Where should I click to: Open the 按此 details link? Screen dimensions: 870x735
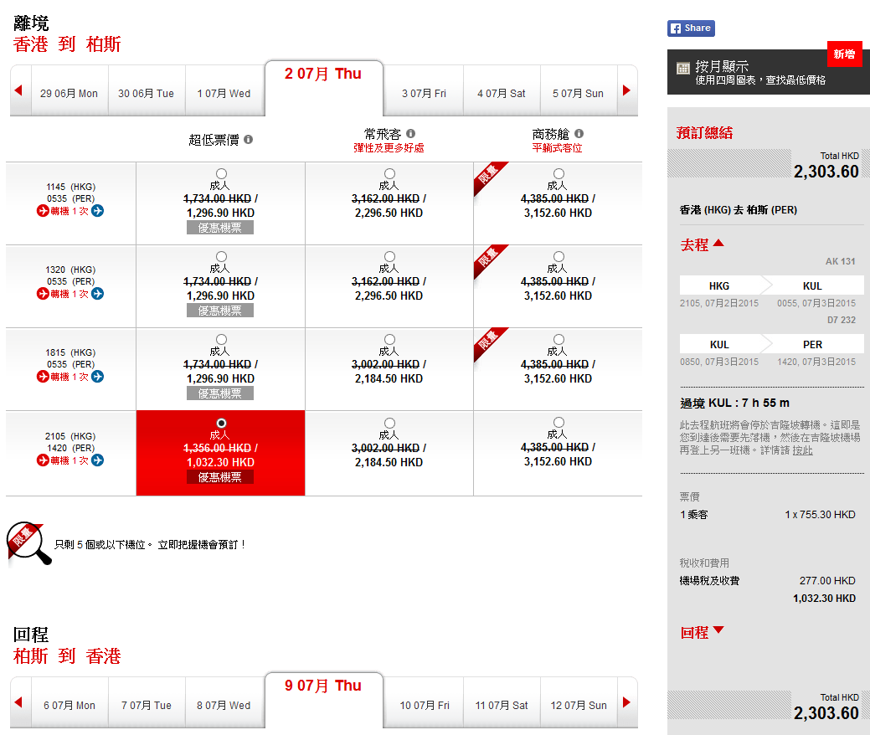pos(802,450)
